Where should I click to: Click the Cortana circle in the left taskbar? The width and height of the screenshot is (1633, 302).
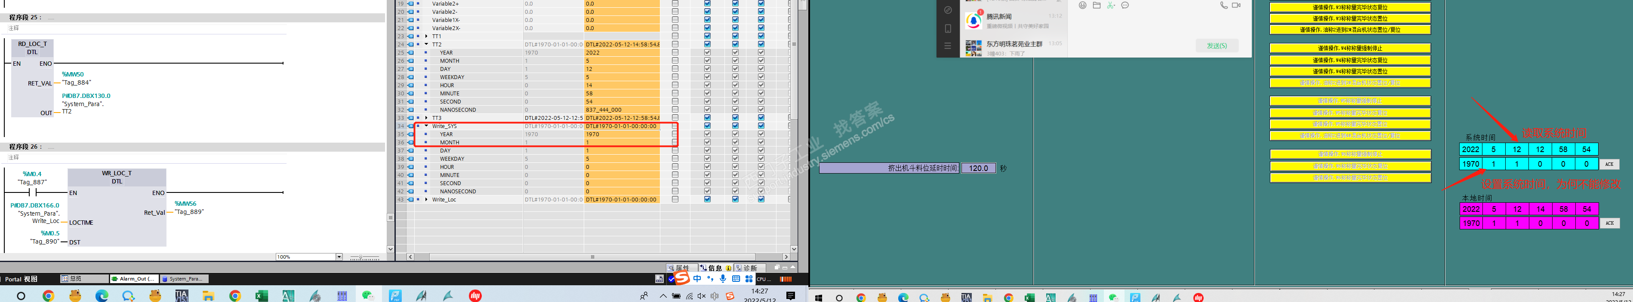21,296
